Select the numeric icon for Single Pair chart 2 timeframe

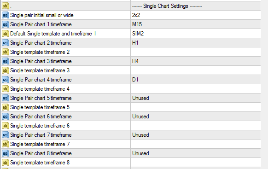(5, 43)
